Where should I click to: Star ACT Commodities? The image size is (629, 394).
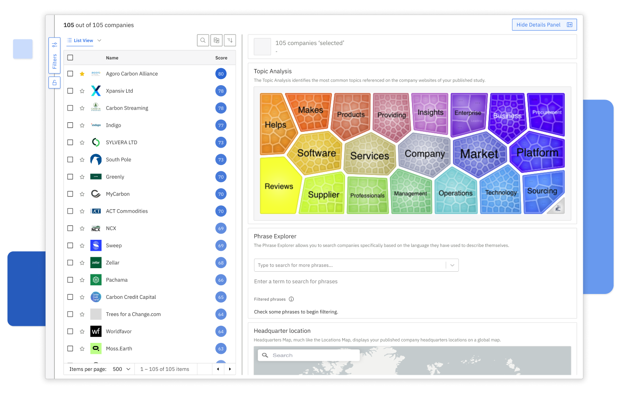pyautogui.click(x=82, y=211)
